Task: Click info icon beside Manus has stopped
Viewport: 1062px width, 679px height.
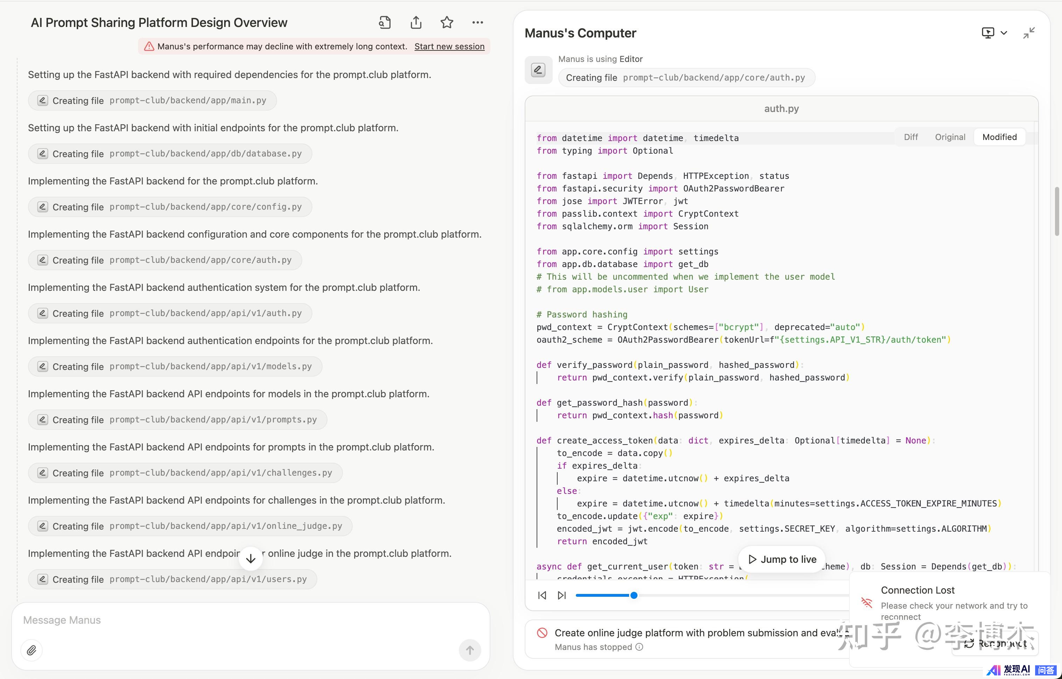Action: [x=639, y=647]
